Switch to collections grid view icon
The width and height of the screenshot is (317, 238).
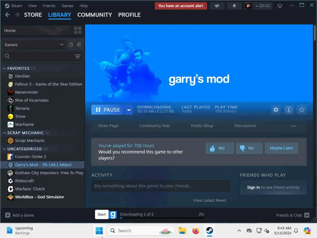pos(77,30)
